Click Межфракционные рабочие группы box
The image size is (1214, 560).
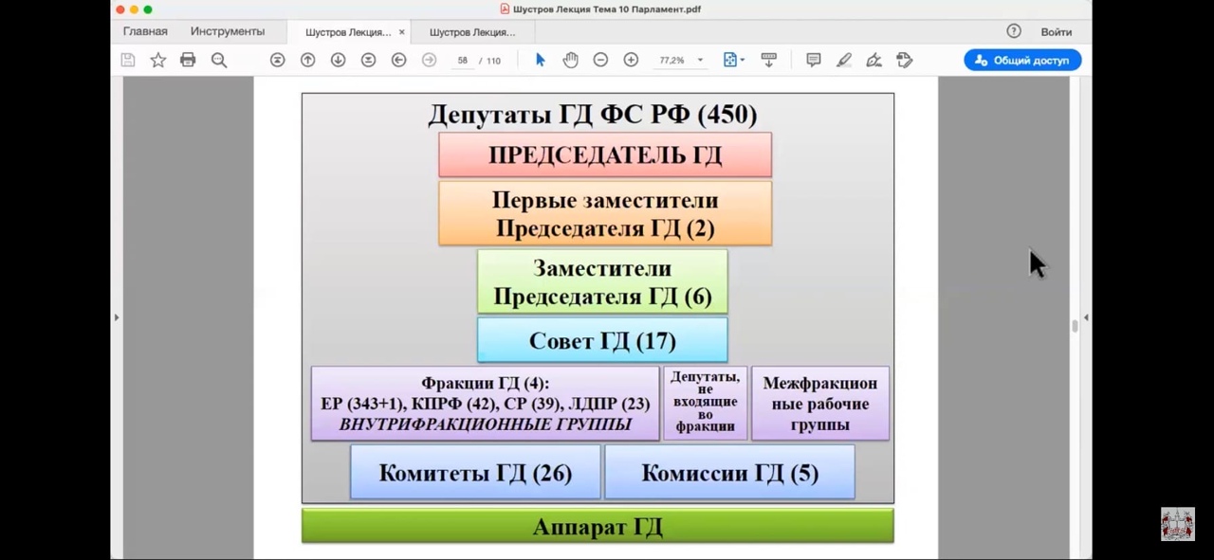click(x=820, y=404)
